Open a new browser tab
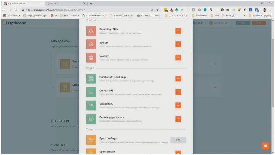 (x=91, y=3)
